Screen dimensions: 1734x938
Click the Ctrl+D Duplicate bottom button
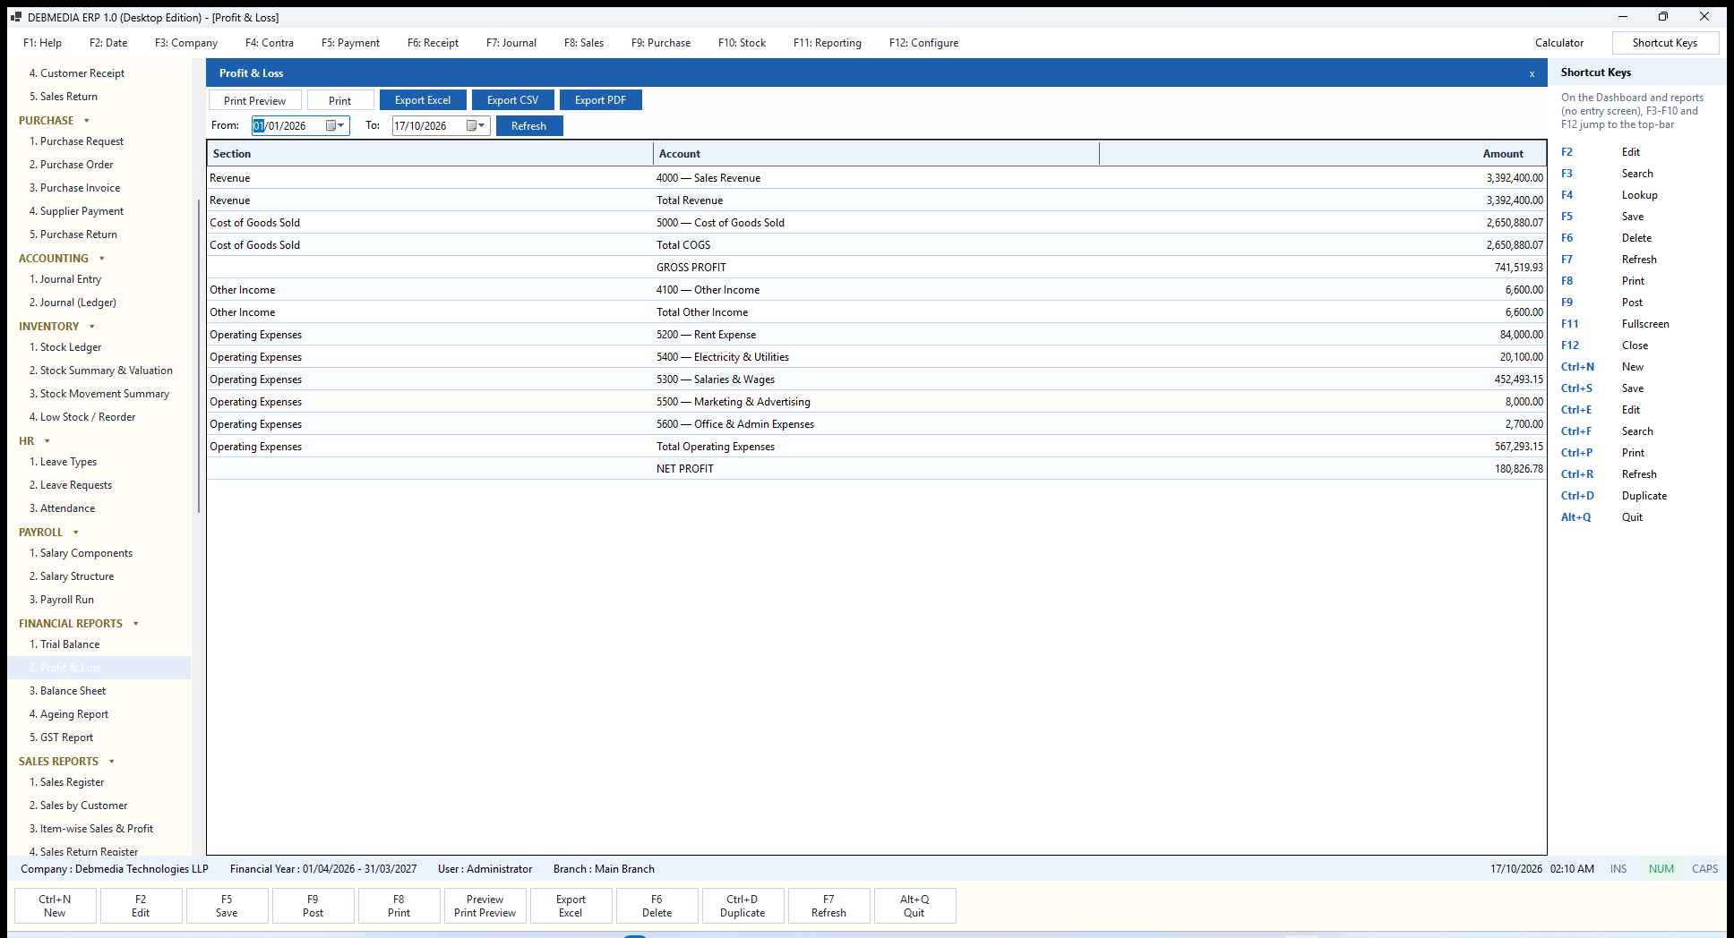[x=743, y=906]
